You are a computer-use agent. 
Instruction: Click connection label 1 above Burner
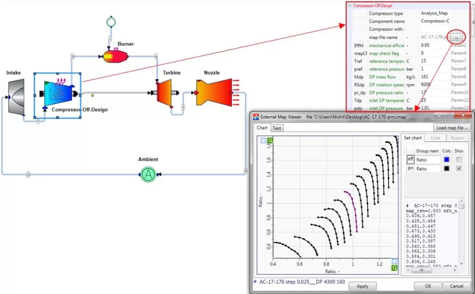(x=110, y=39)
